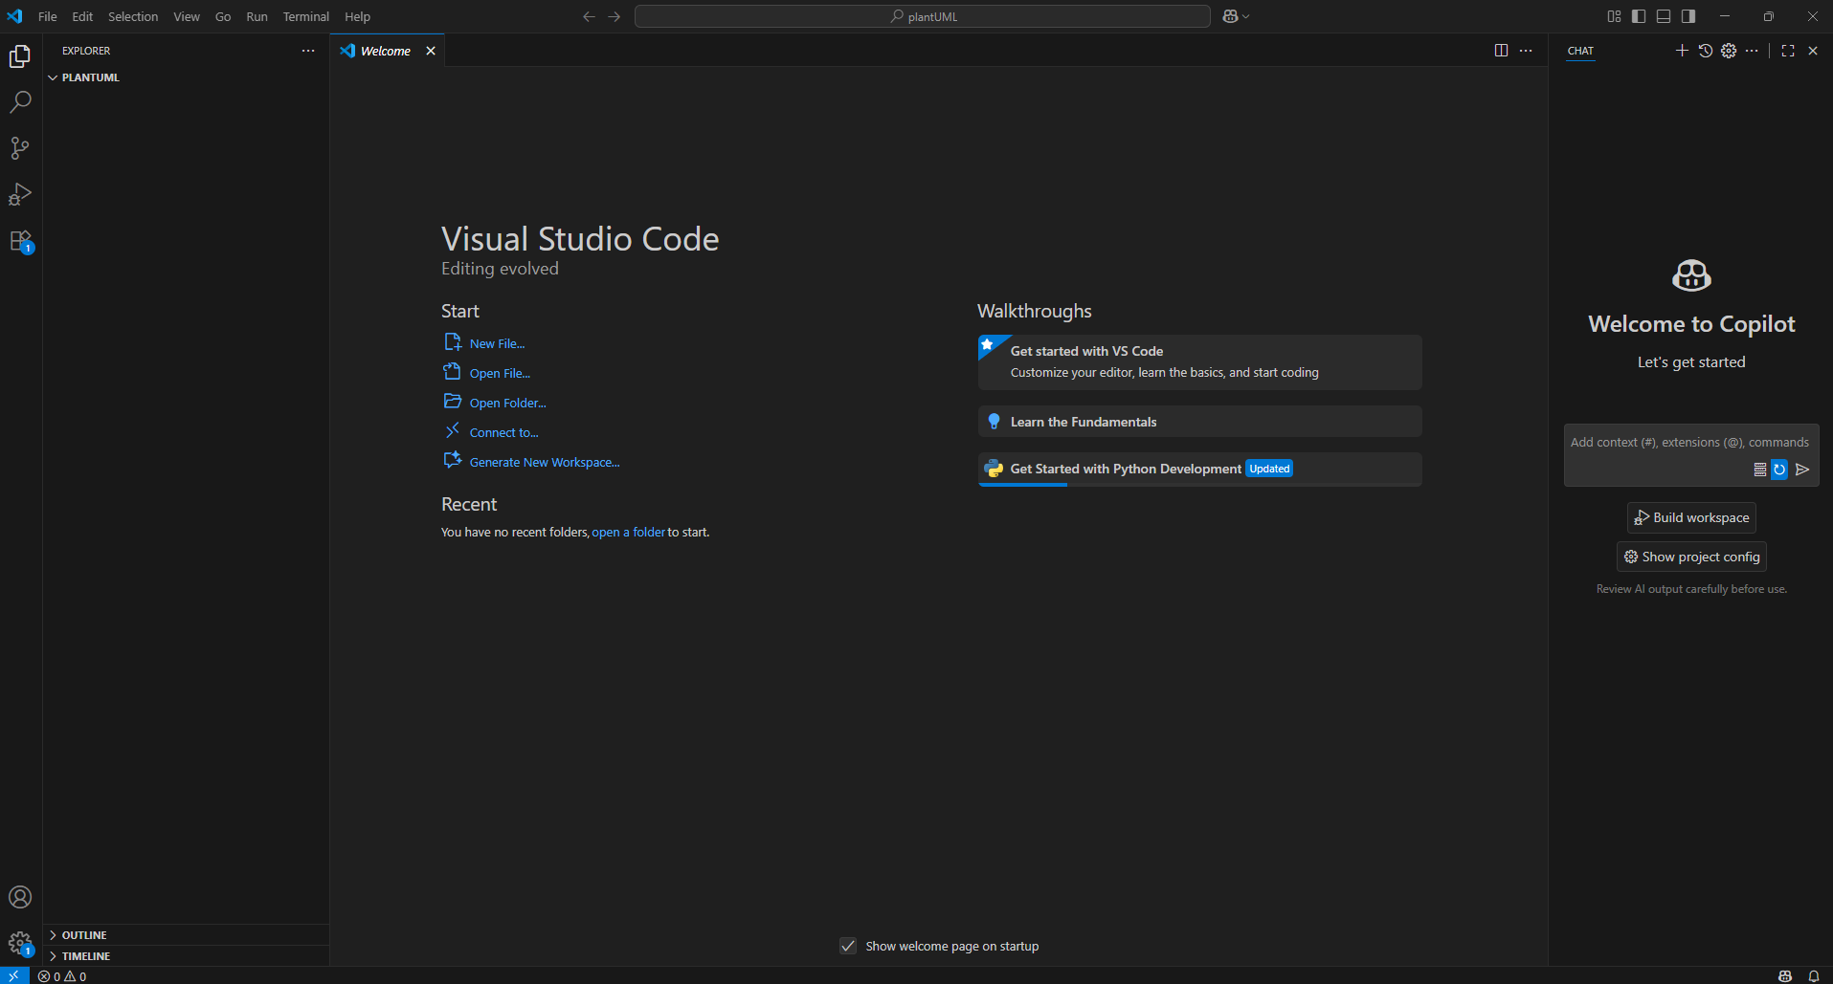Open the Selection menu
1833x984 pixels.
pos(133,16)
